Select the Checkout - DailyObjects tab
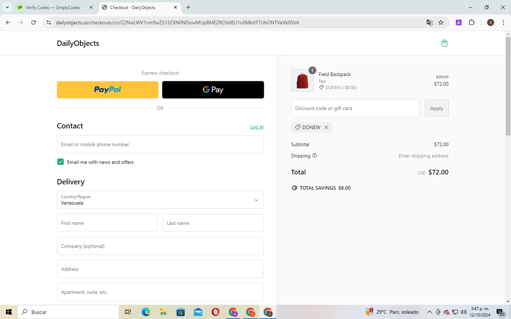 click(133, 7)
